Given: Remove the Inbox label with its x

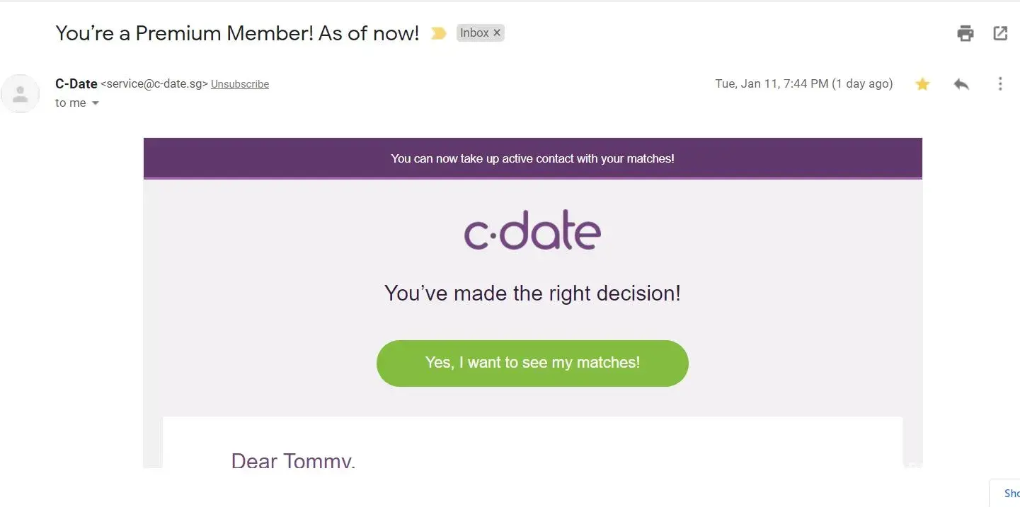Looking at the screenshot, I should (497, 33).
